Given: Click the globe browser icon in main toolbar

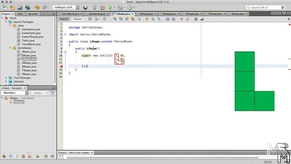Looking at the screenshot, I should tap(85, 7).
